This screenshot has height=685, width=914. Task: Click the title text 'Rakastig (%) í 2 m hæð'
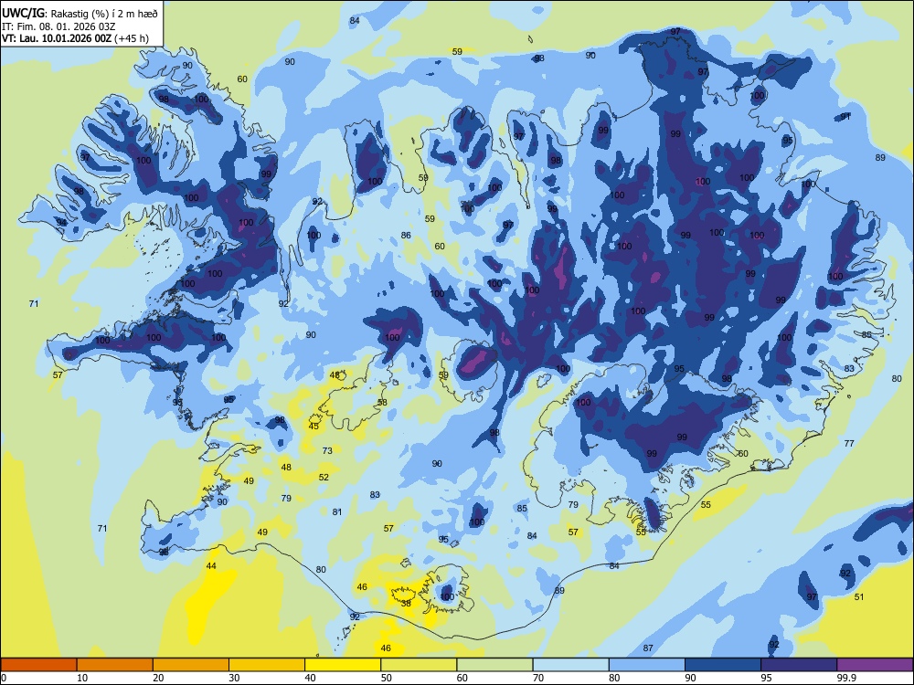coord(104,13)
